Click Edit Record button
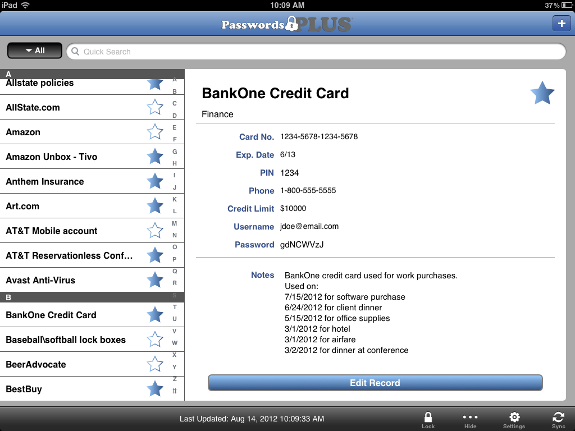This screenshot has width=575, height=431. click(x=375, y=383)
